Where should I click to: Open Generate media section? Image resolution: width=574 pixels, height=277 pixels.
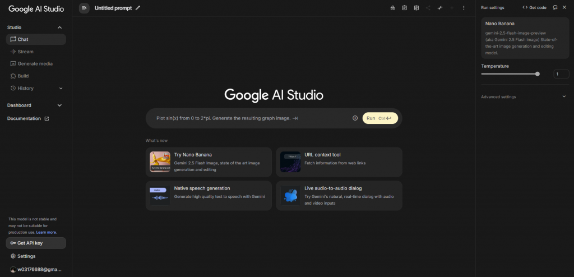(36, 64)
